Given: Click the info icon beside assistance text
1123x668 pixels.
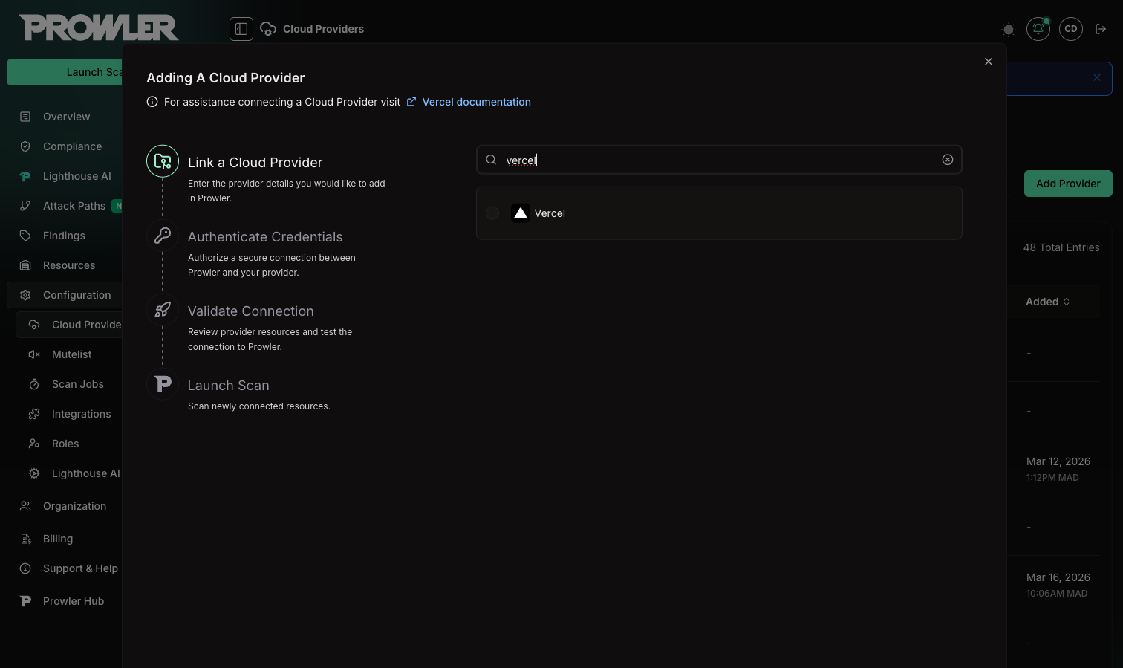Looking at the screenshot, I should tap(152, 102).
